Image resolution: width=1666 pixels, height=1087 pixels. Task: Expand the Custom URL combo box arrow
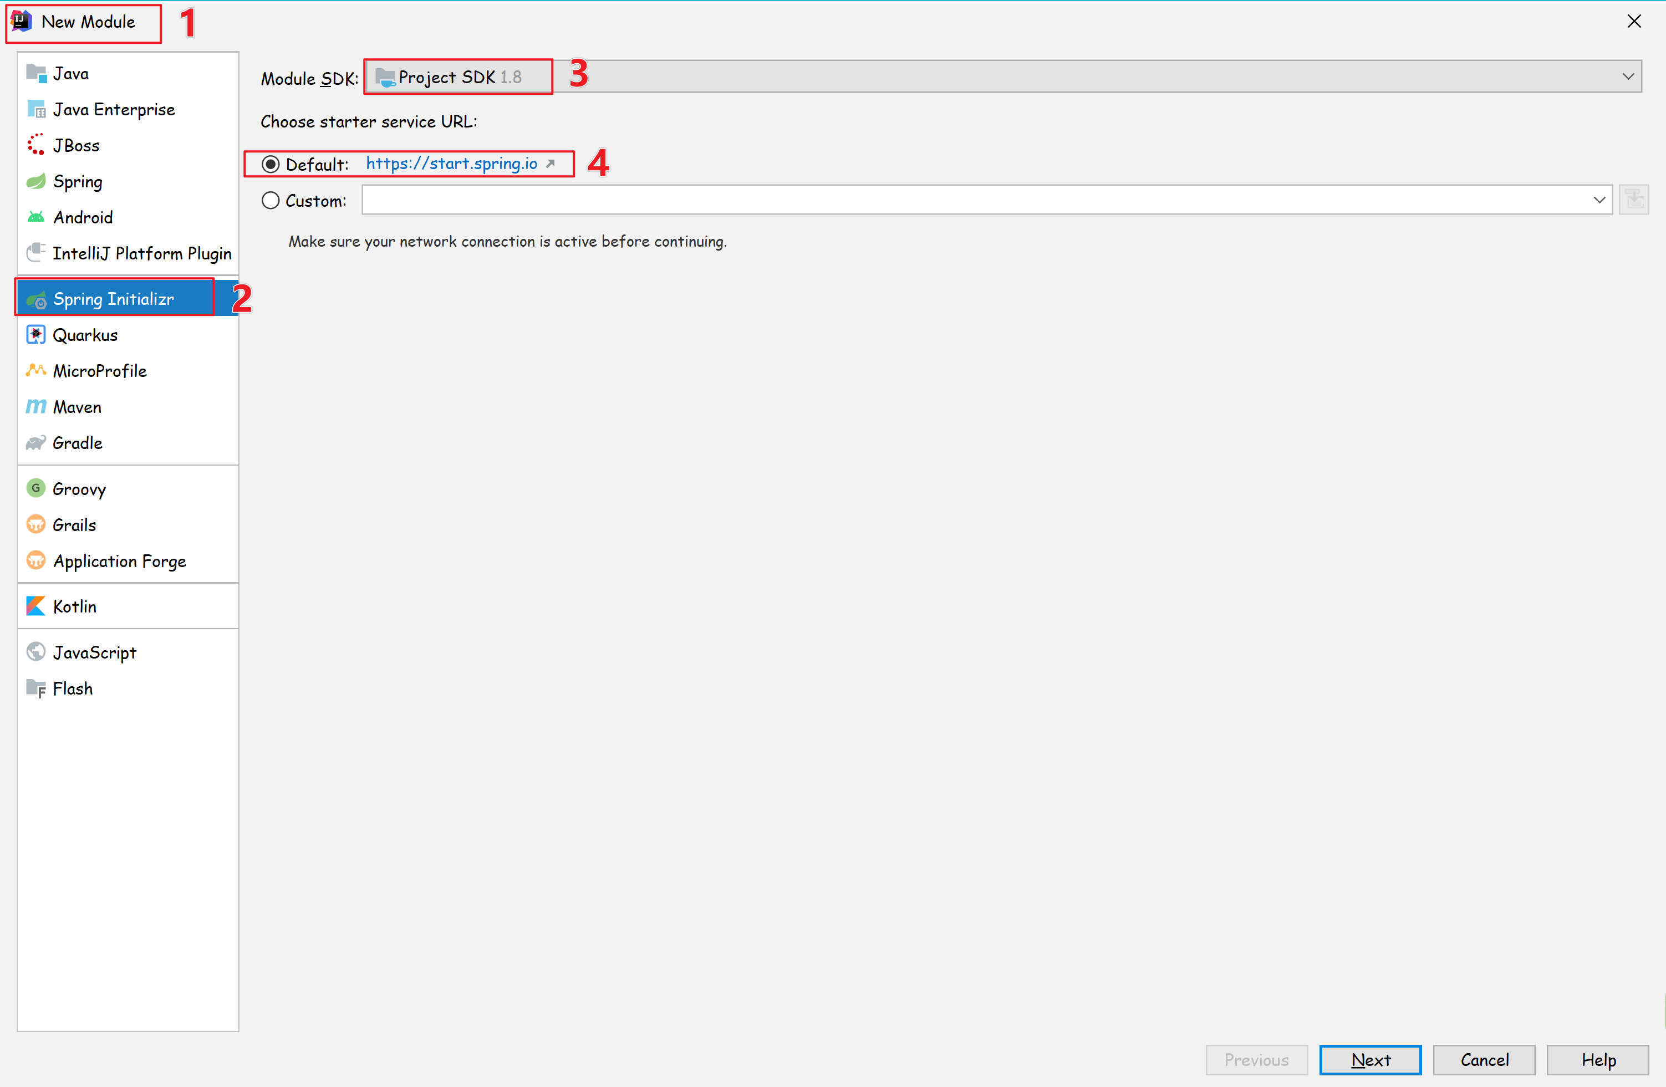(1599, 200)
